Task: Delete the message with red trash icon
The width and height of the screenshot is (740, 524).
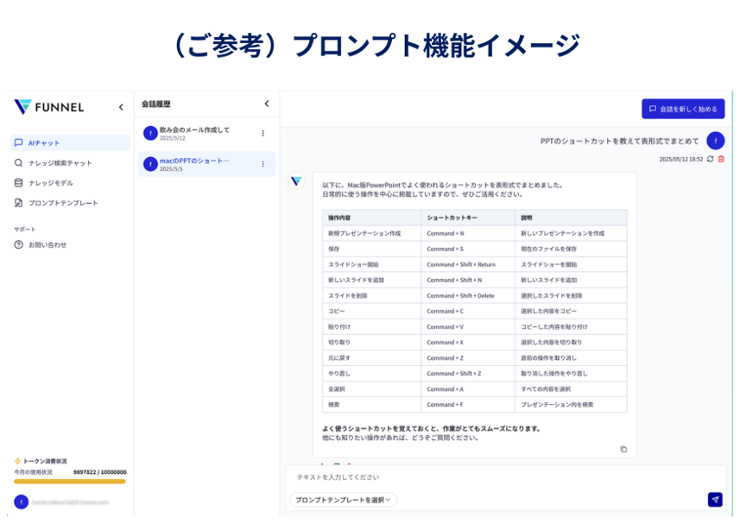Action: pos(721,159)
